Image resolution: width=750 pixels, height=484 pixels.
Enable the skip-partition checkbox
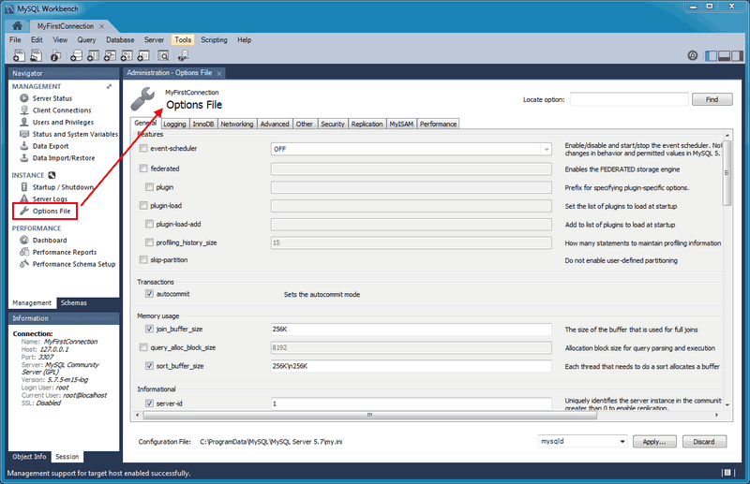tap(143, 260)
